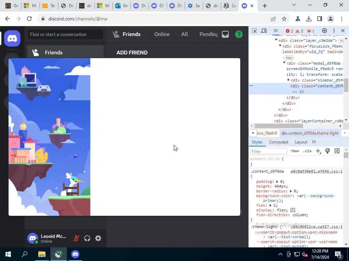Screen dimensions: 349x261
Task: Click Leonid Mc... user avatar
Action: 33,238
